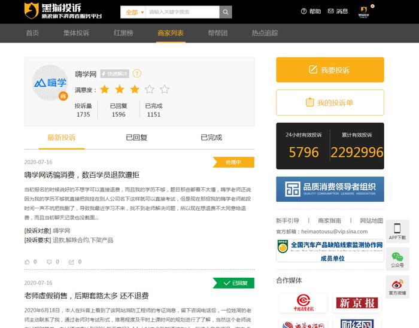419x328 pixels.
Task: Open 帮帮团 in navigation
Action: tap(218, 33)
